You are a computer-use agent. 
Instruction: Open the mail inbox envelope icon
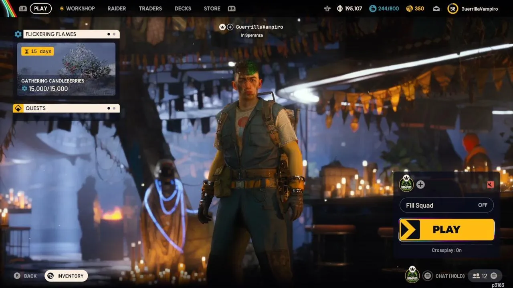pos(436,8)
